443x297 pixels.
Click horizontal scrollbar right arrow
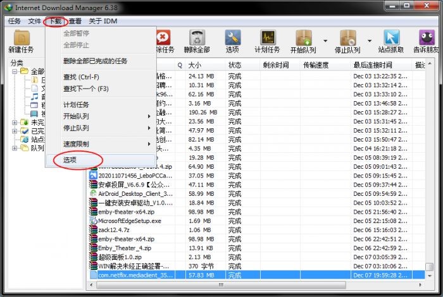click(x=420, y=285)
